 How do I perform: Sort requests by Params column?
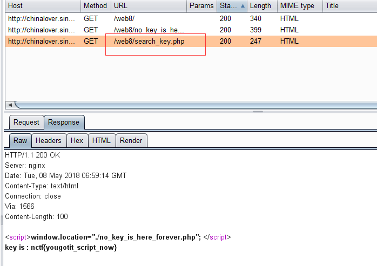(x=201, y=6)
